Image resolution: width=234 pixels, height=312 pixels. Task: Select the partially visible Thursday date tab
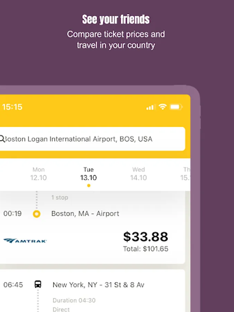[x=185, y=174]
